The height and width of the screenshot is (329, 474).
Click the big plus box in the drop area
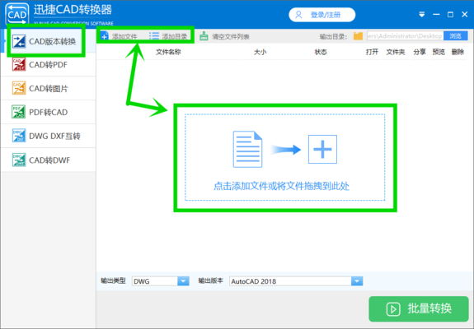point(322,149)
